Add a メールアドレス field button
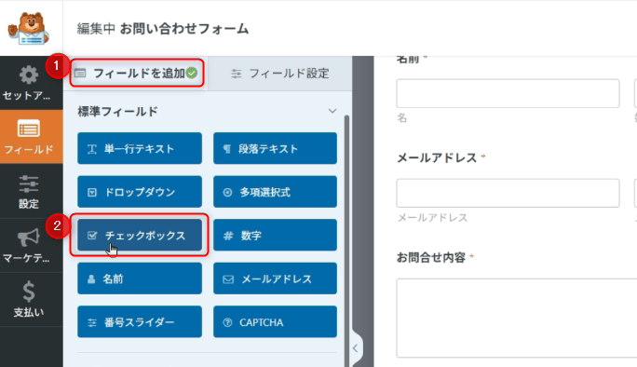Viewport: 637px width, 367px height. coord(275,279)
